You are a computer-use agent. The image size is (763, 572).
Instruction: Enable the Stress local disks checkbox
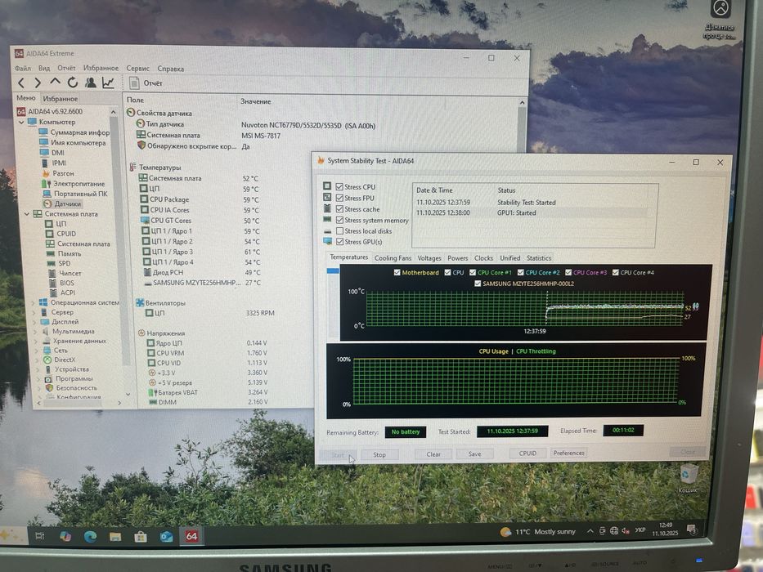pos(339,231)
